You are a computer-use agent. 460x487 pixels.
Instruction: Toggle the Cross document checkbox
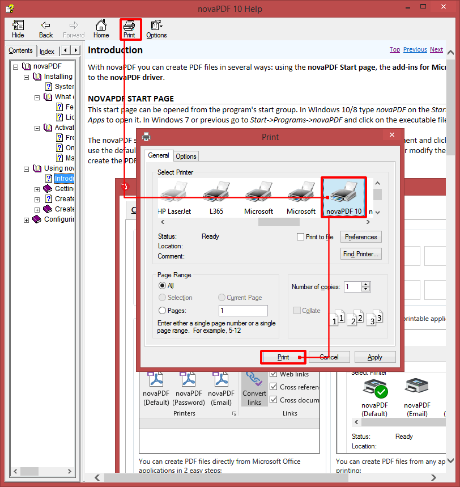coord(274,400)
